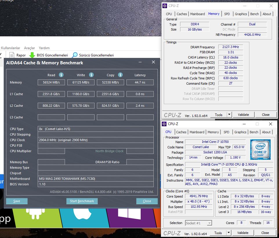The width and height of the screenshot is (279, 238).
Task: Click the Level 3 16 MBytes cache value
Action: (244, 212)
